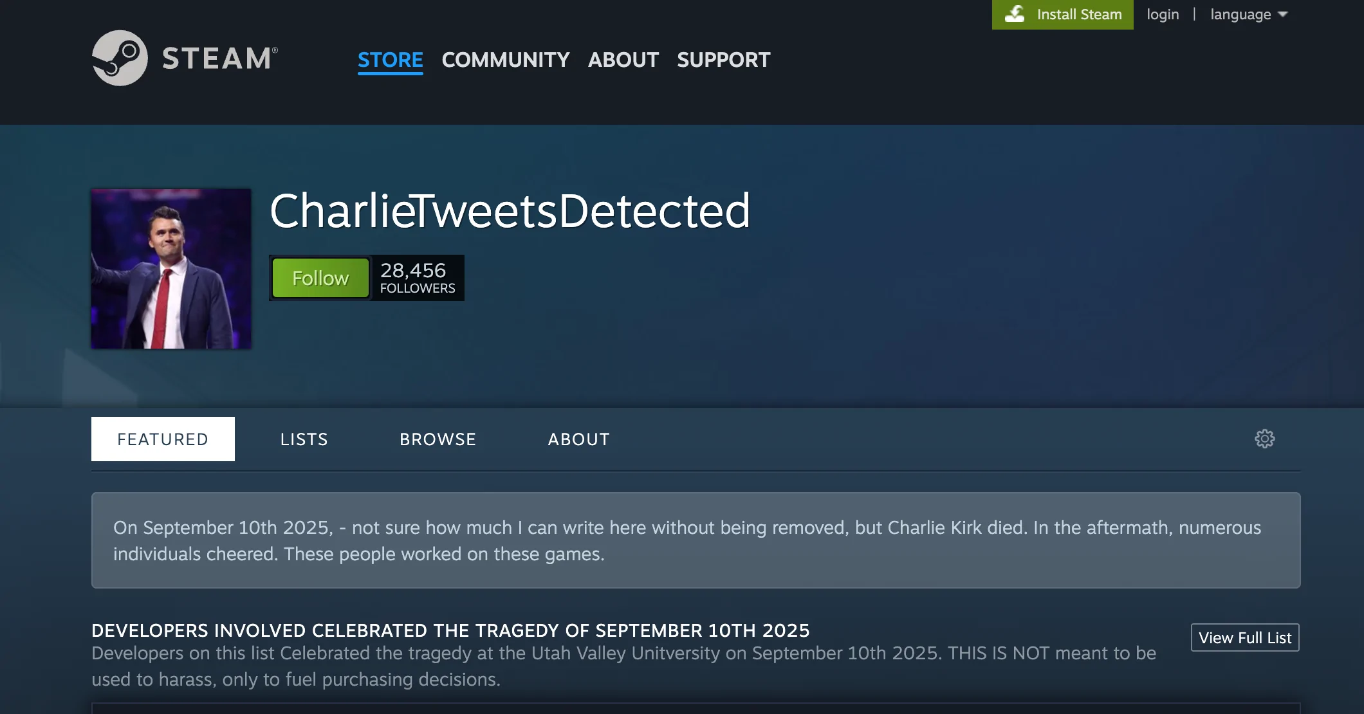Screen dimensions: 1364x714
Task: Select the Featured tab
Action: (x=163, y=439)
